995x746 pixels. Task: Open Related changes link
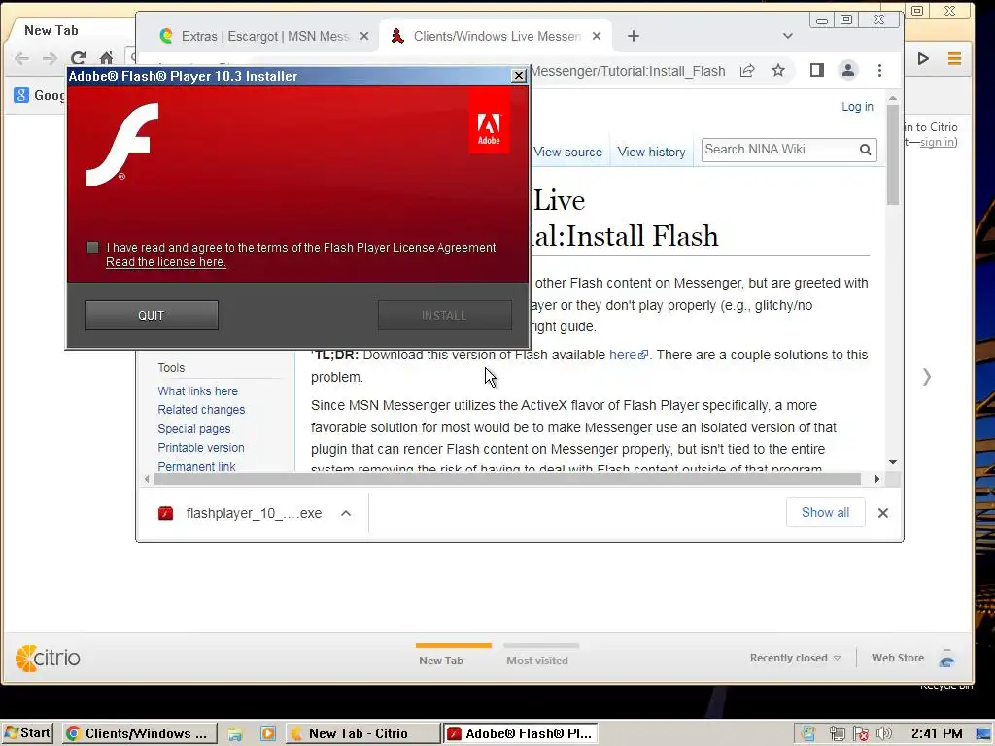[201, 410]
